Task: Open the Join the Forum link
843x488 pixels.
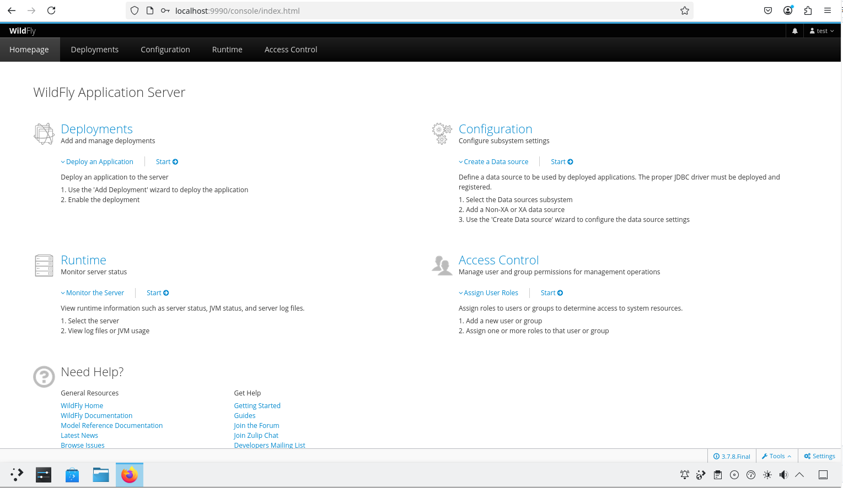Action: [x=256, y=426]
